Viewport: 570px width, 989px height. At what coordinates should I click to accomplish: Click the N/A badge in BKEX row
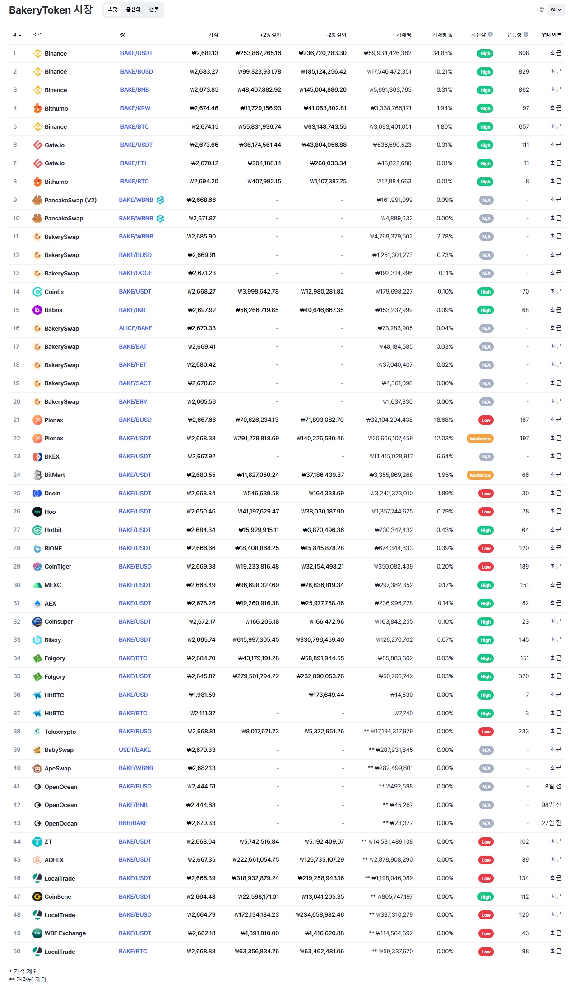486,457
